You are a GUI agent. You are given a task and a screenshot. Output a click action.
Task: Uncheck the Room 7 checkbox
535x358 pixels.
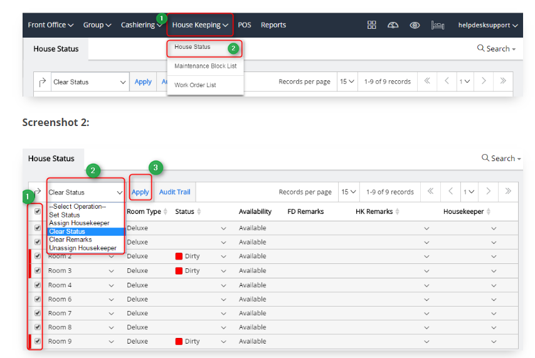tap(38, 313)
